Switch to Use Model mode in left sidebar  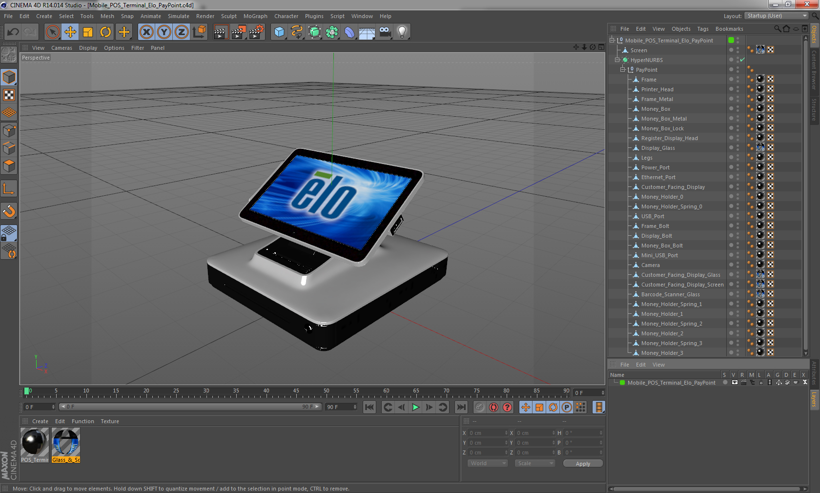tap(9, 77)
